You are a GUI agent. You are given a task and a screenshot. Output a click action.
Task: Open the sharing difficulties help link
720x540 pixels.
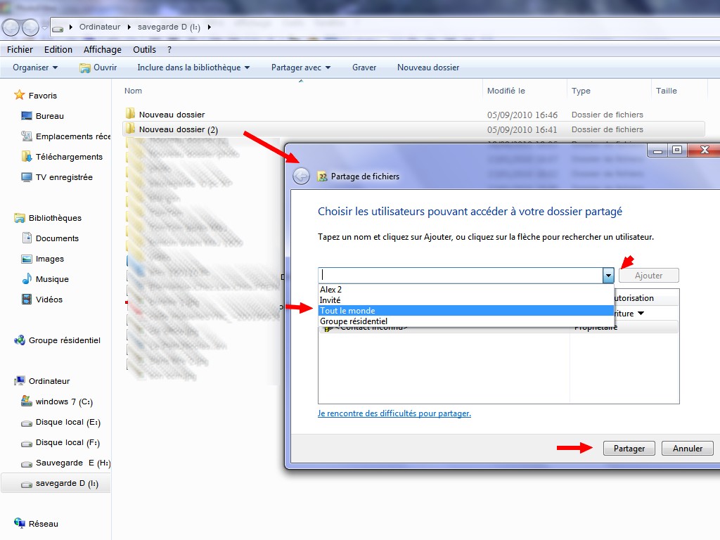point(394,413)
